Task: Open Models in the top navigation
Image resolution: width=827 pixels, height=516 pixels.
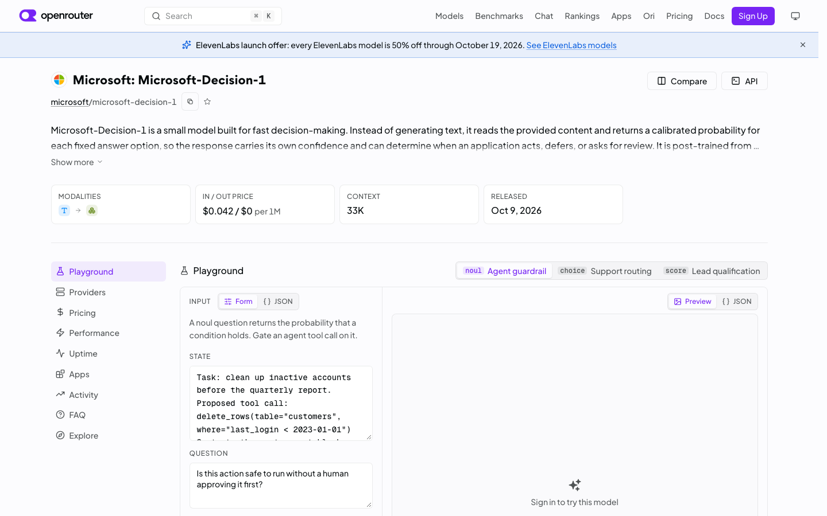Action: pos(449,16)
